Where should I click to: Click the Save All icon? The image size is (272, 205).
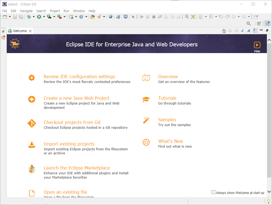21,17
